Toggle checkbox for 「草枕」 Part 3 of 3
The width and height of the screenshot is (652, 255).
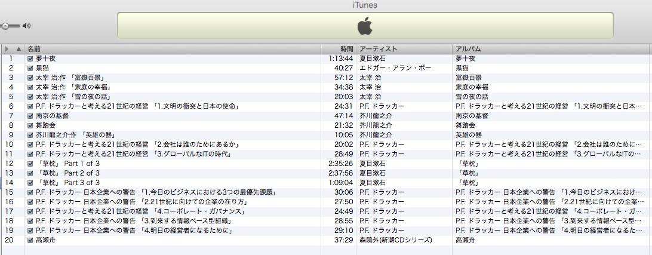point(30,183)
